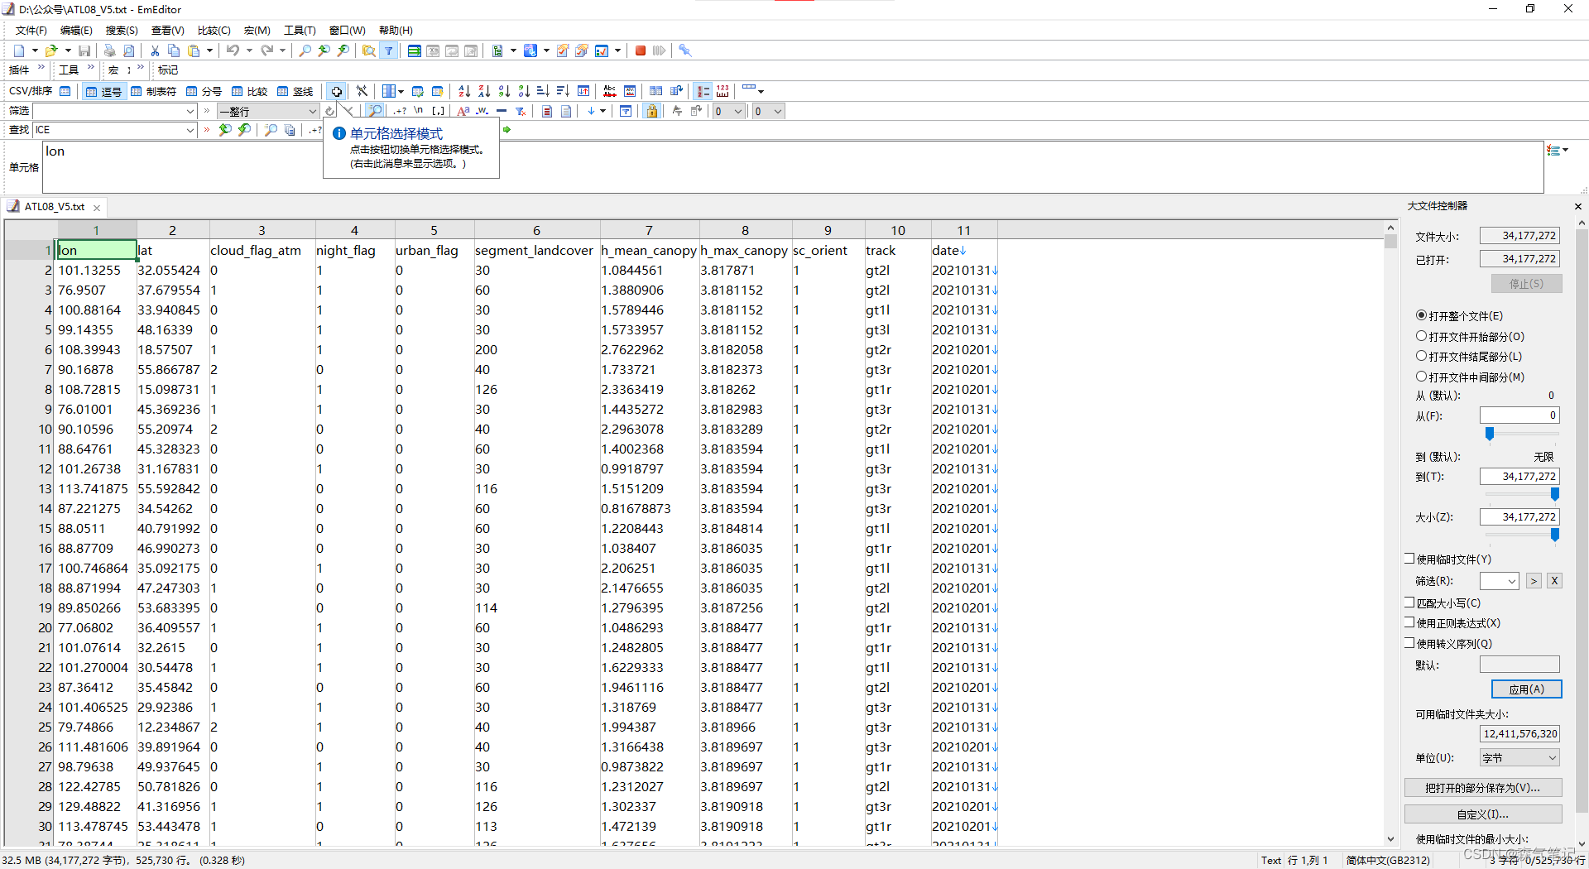The image size is (1589, 869).
Task: Click the 从(F) range slider handle
Action: click(x=1490, y=434)
